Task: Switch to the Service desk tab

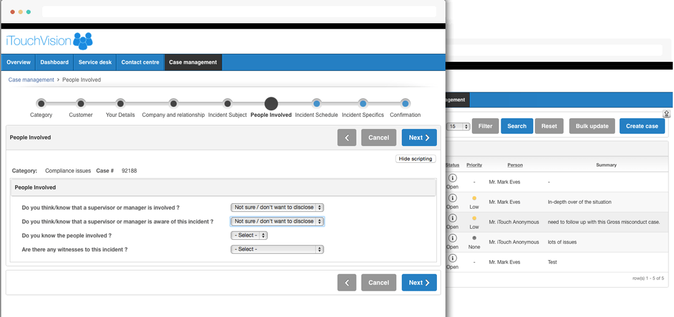Action: click(95, 62)
